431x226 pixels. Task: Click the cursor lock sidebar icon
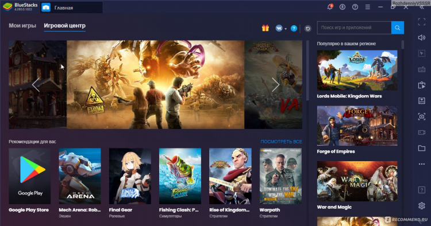click(422, 53)
